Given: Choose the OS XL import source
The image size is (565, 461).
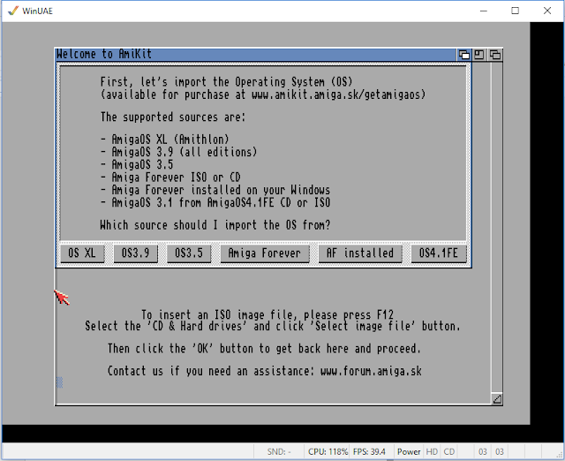Looking at the screenshot, I should pos(82,253).
